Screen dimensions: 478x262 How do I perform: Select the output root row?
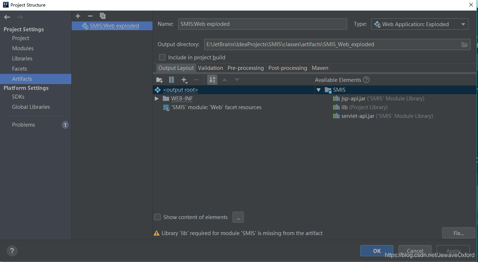(x=234, y=90)
